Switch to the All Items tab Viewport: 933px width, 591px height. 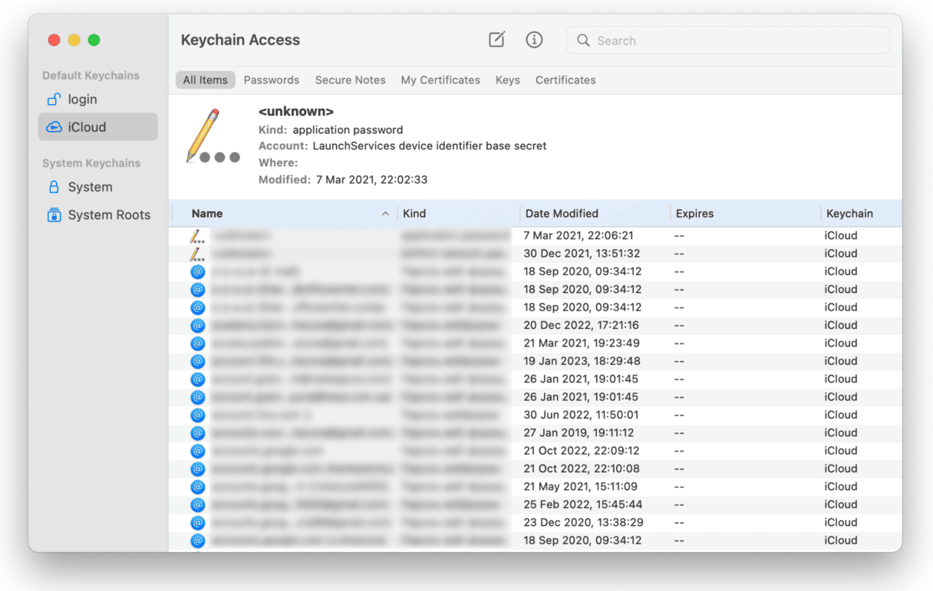205,80
